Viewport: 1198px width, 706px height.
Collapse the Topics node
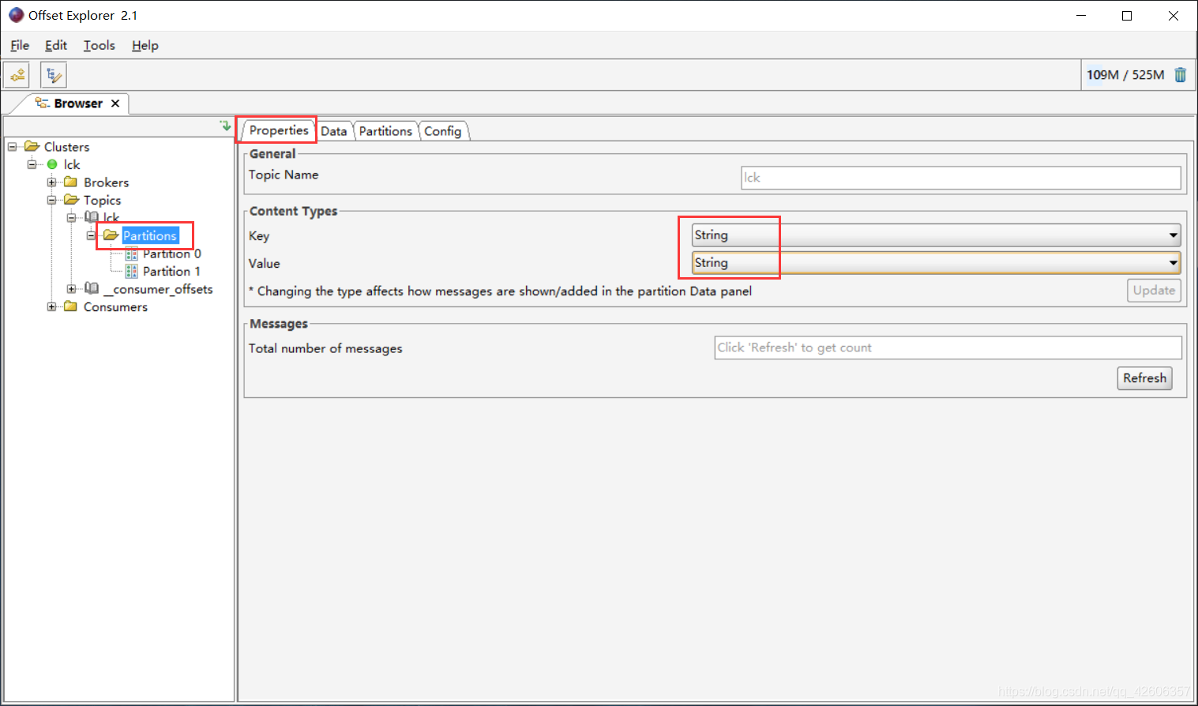[51, 200]
